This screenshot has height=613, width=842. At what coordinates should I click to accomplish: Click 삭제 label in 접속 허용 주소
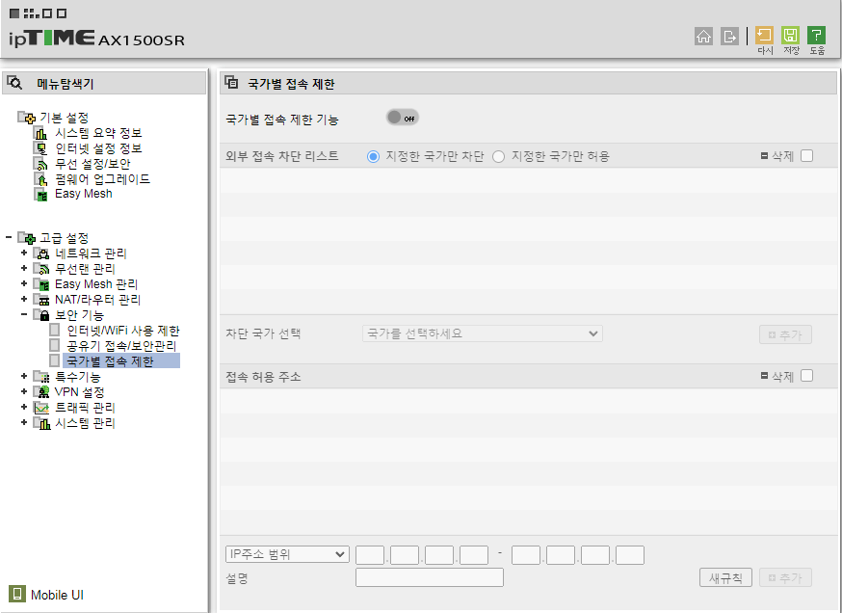coord(782,377)
